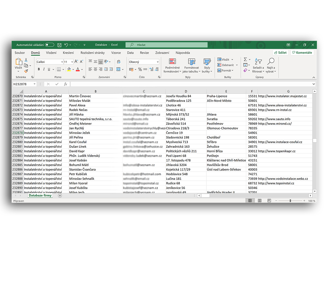Open the Obecný number format dropdown
325x302 pixels.
(x=157, y=62)
